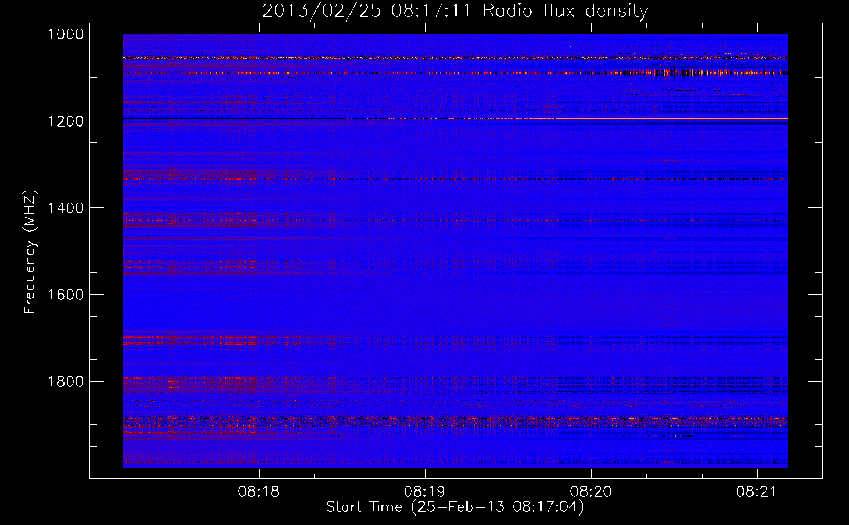Click the 'Start Time (25-Feb-13 08:17:04)' label
This screenshot has width=849, height=525.
click(455, 507)
